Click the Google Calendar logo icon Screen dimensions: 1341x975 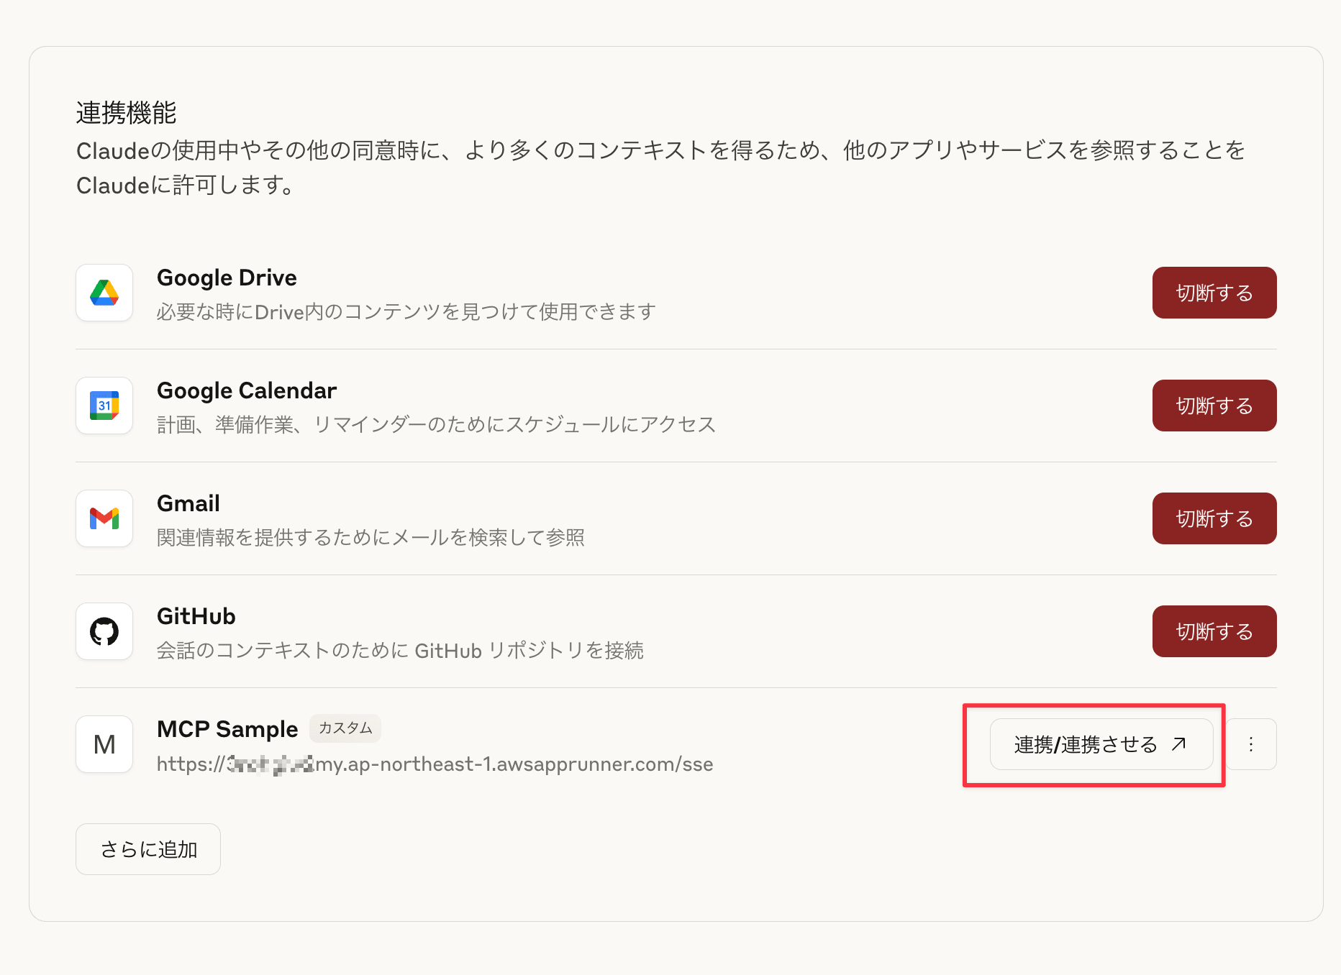(104, 406)
